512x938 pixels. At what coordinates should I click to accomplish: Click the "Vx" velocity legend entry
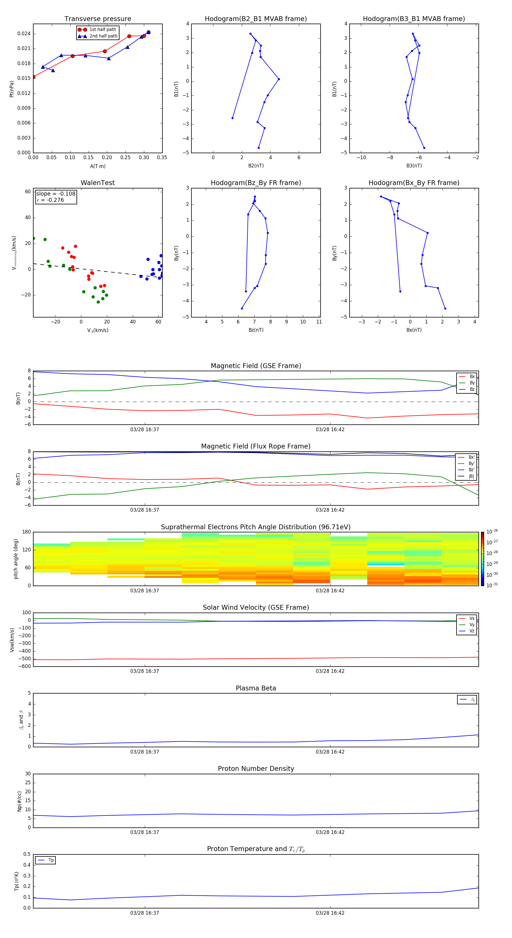[x=467, y=618]
